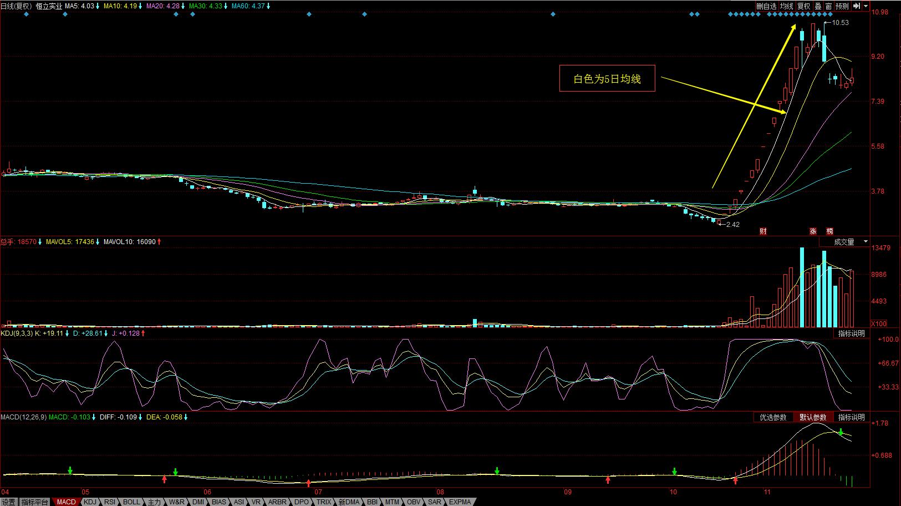901x506 pixels.
Task: Click the 日线(复权) period label
Action: click(x=16, y=6)
